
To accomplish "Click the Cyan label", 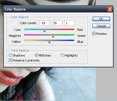I will click(17, 30).
